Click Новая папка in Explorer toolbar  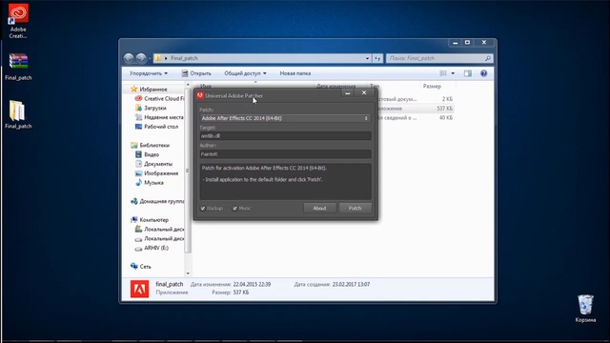[x=295, y=73]
